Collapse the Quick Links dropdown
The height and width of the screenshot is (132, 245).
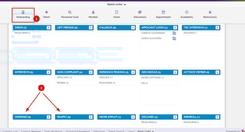pyautogui.click(x=116, y=4)
